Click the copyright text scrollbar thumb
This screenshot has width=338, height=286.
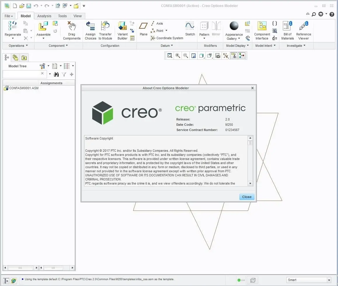point(250,143)
